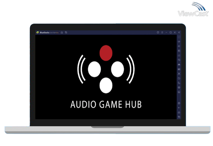Image resolution: width=213 pixels, height=146 pixels.
Task: Maximize the BlueStacks window
Action: pos(171,32)
